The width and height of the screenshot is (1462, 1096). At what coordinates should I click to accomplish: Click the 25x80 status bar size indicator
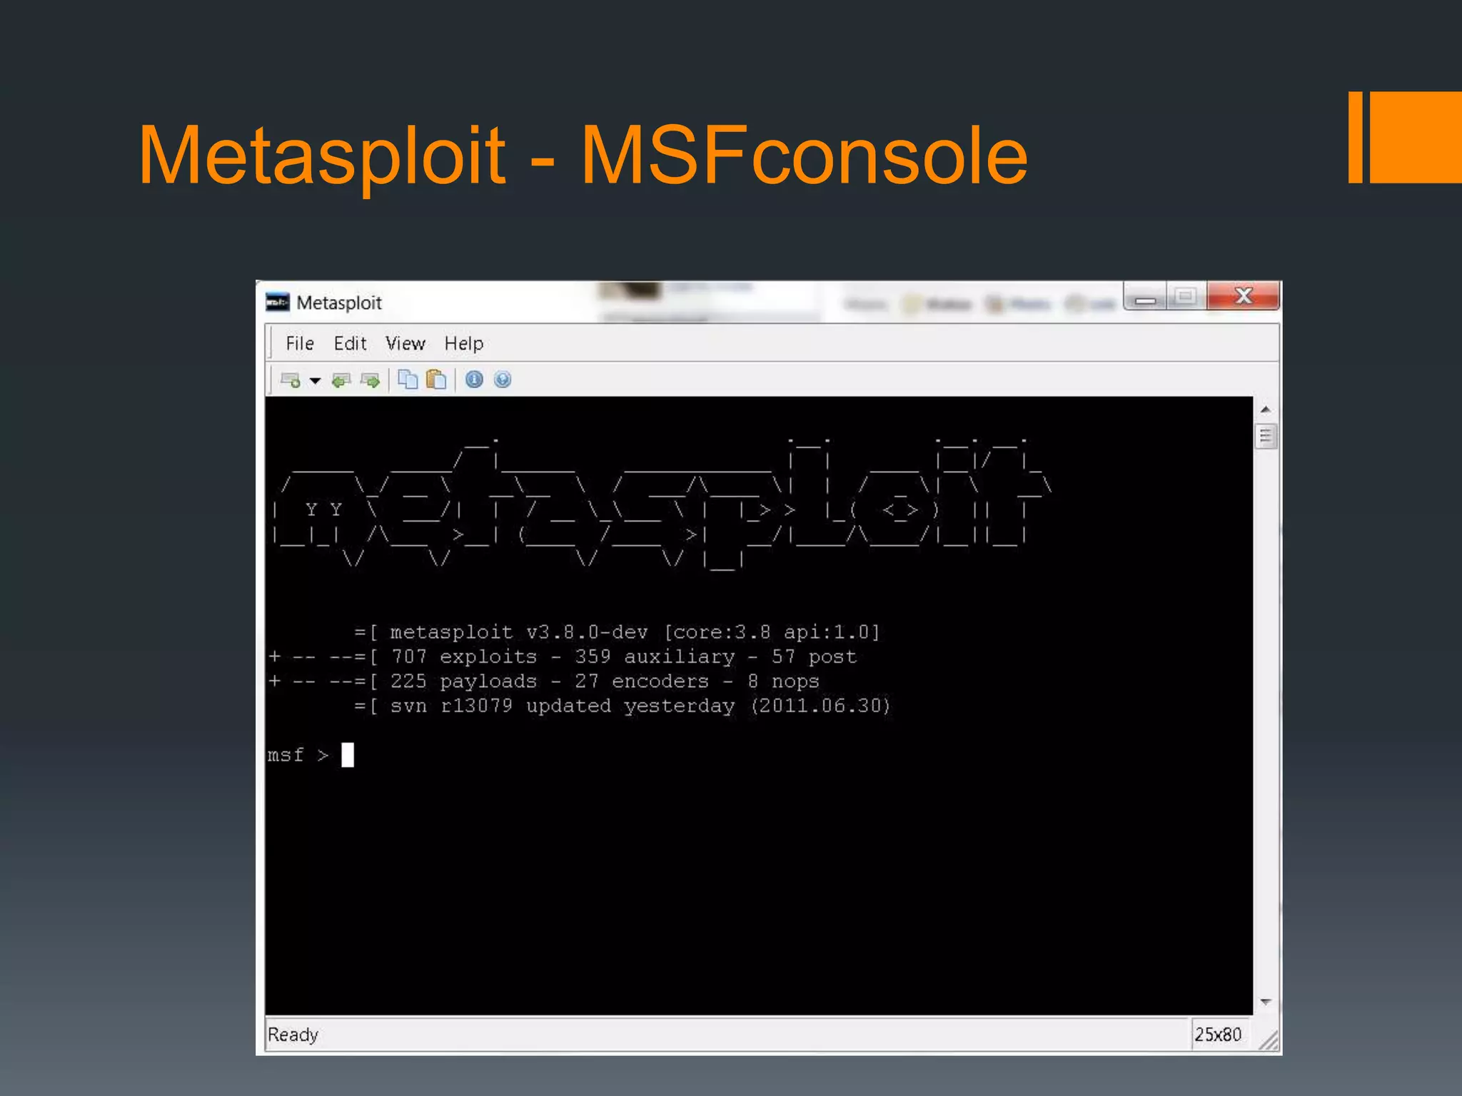tap(1218, 1035)
